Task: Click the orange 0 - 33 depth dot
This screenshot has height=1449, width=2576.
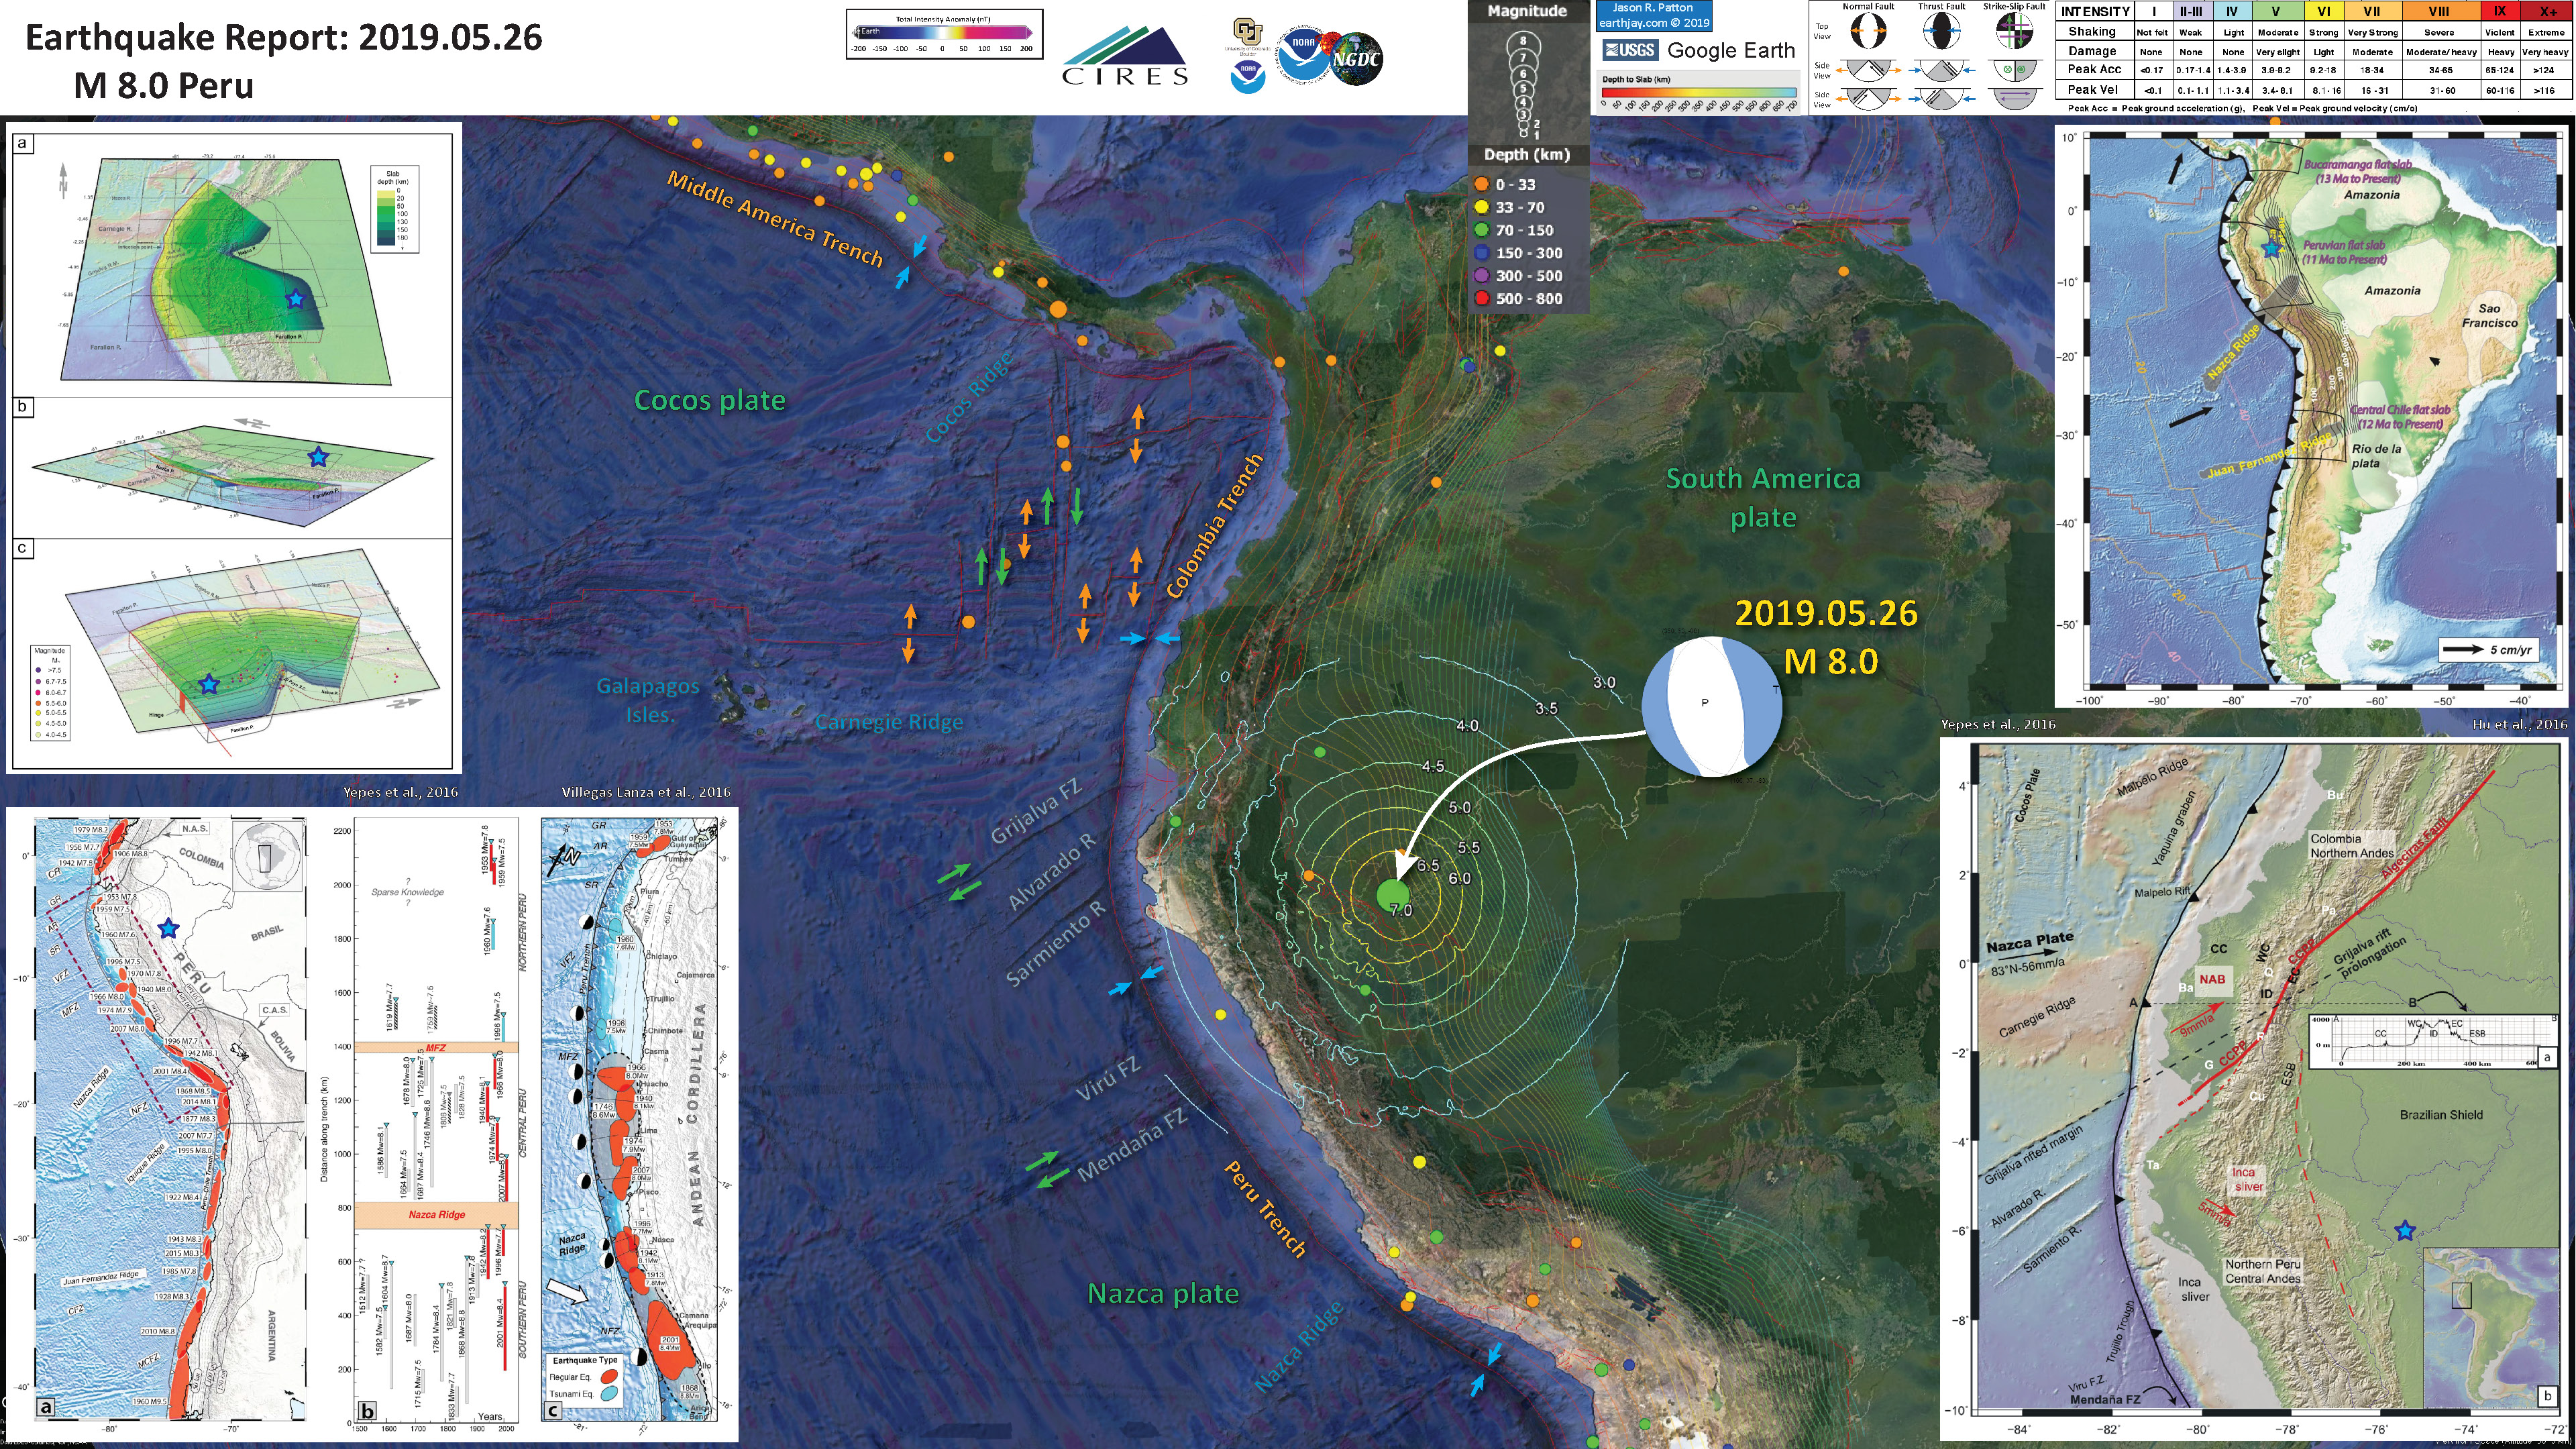Action: pyautogui.click(x=1481, y=184)
